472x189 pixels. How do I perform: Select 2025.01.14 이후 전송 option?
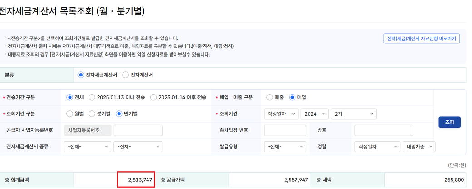(153, 97)
